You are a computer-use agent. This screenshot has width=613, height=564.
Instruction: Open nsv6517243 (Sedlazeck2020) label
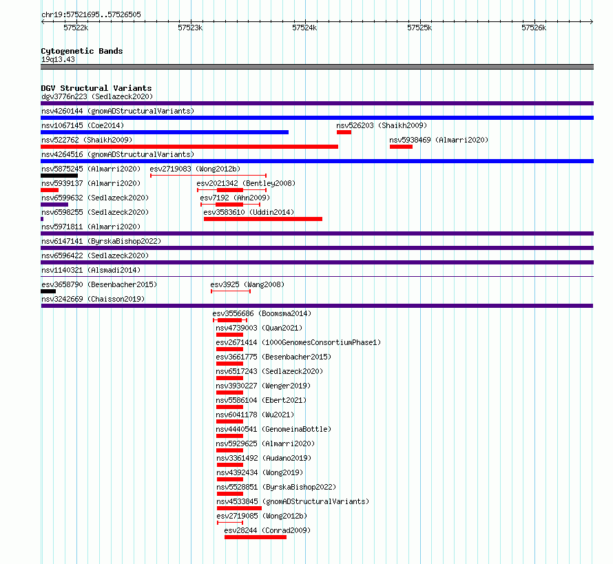pyautogui.click(x=269, y=371)
